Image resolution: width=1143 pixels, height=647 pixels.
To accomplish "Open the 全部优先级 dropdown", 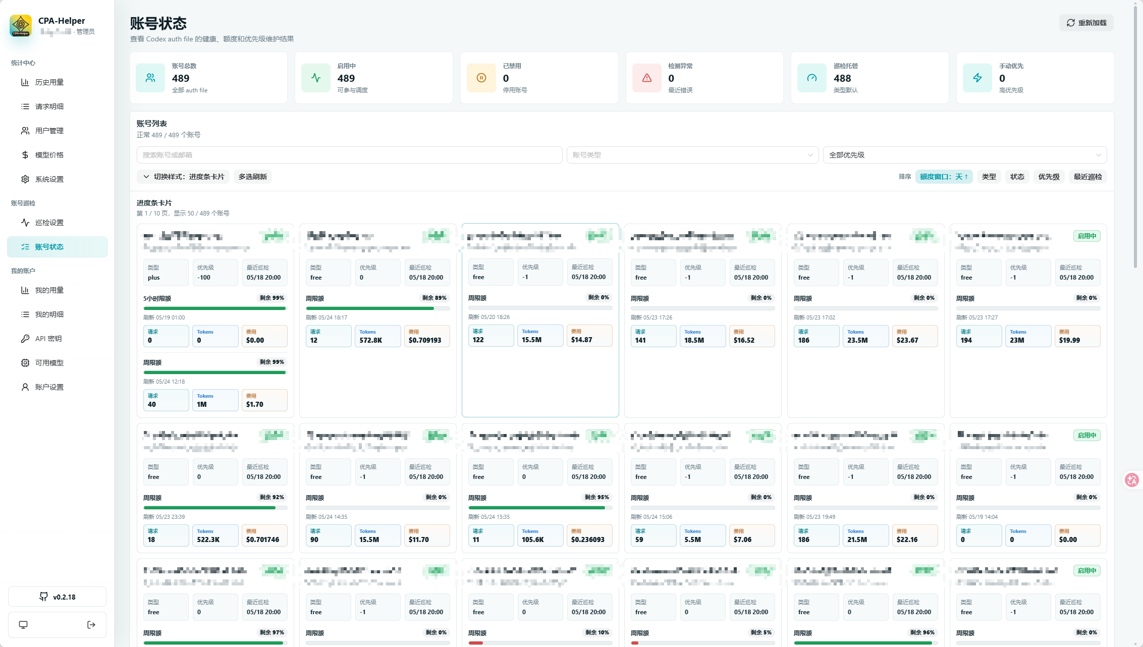I will coord(965,155).
